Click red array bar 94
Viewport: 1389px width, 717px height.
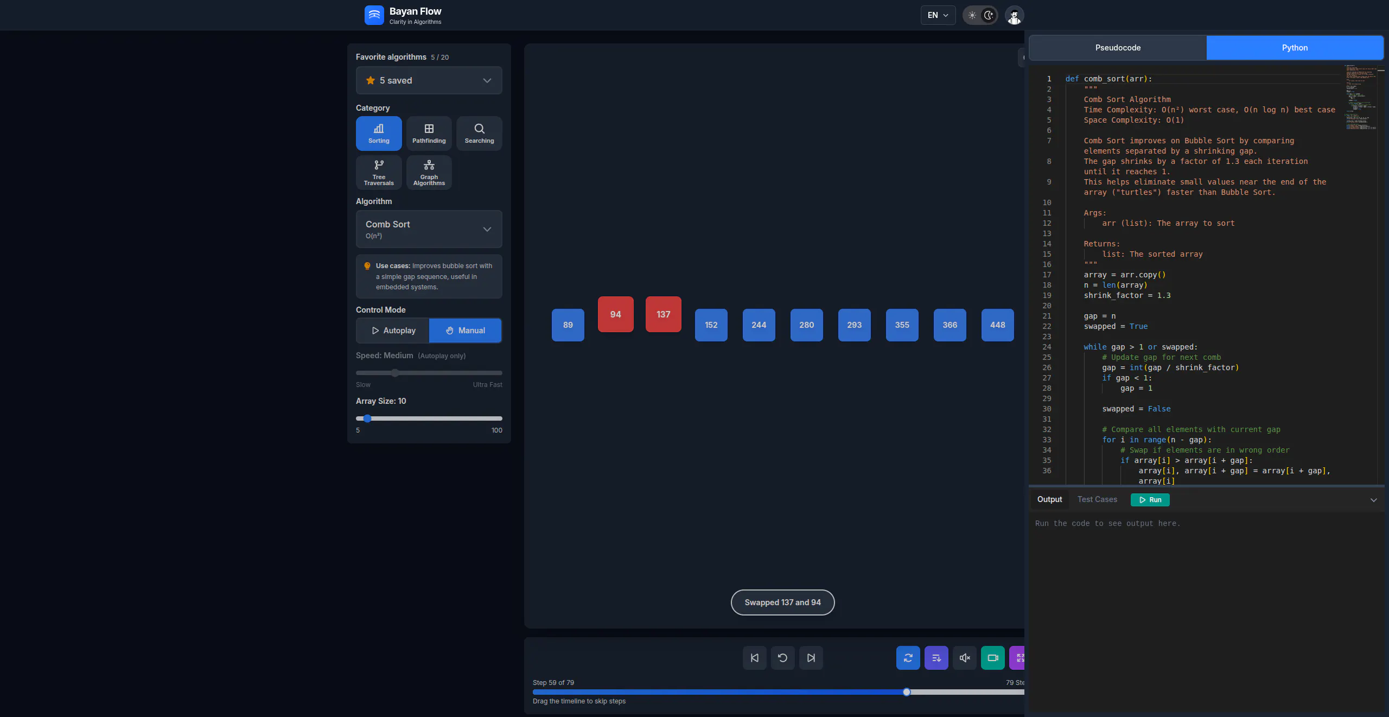click(615, 314)
